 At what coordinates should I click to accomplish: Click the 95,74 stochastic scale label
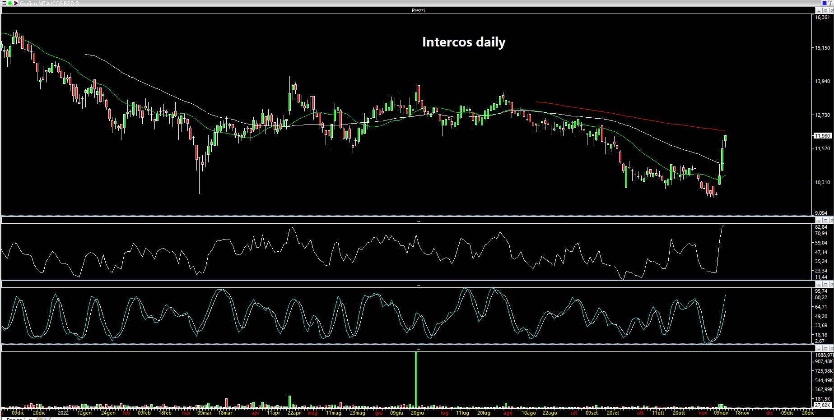coord(821,291)
